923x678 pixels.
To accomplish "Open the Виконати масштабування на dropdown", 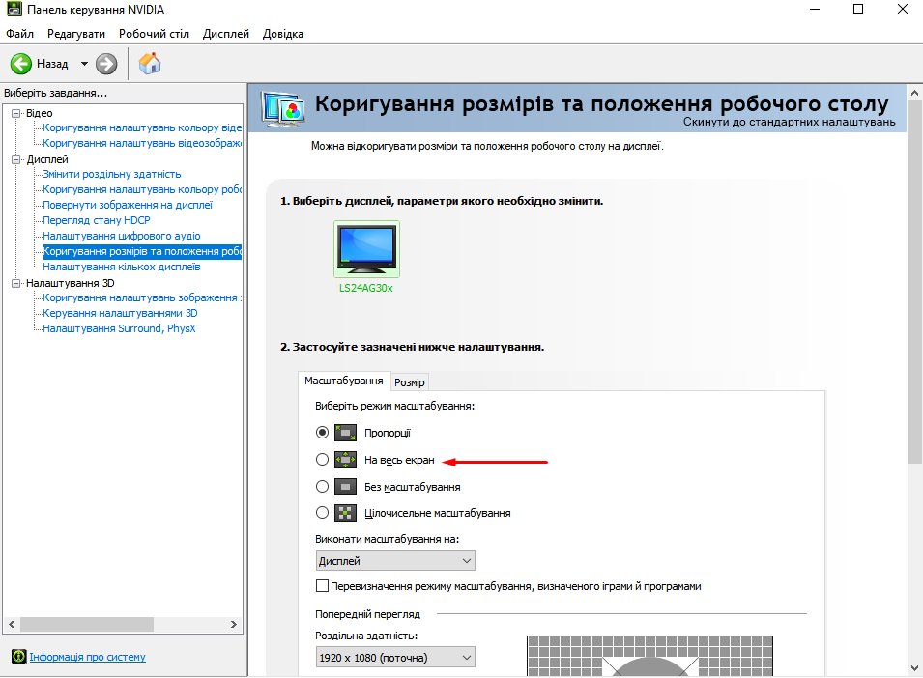I will coord(395,560).
